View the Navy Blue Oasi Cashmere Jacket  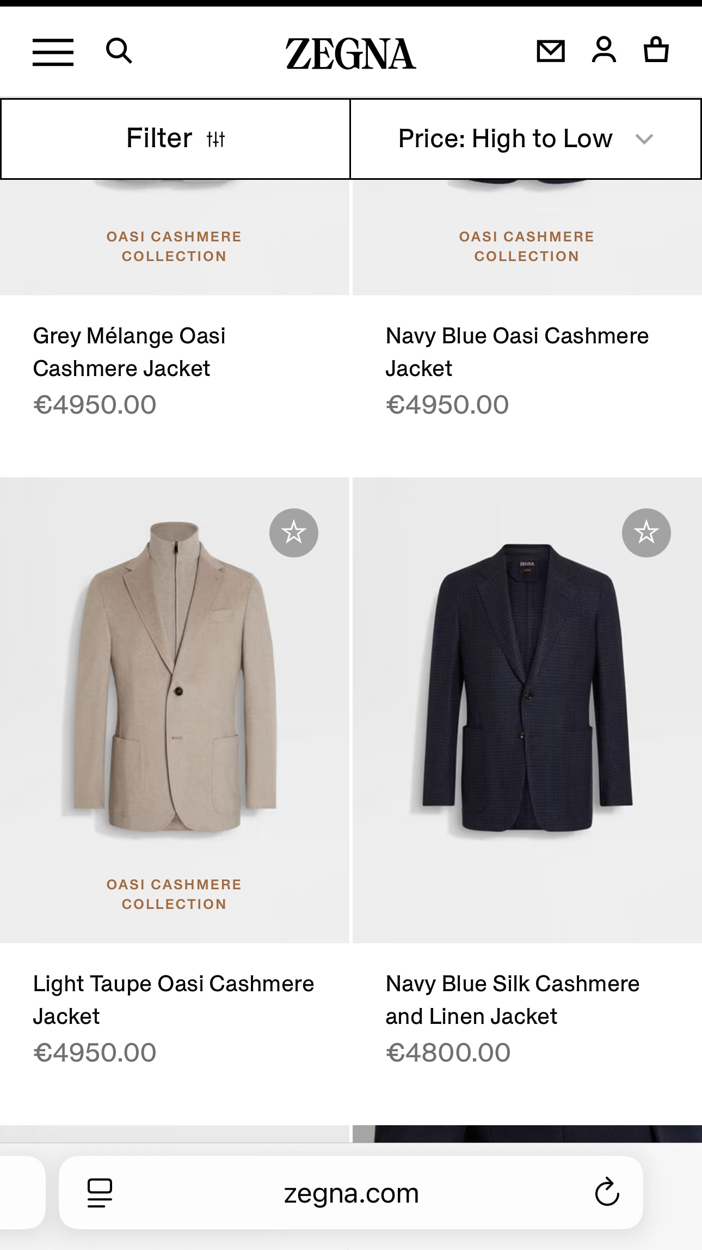[x=517, y=351]
